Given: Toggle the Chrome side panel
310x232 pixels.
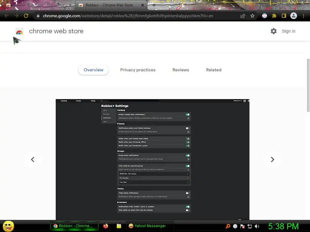Looking at the screenshot, I should tap(284, 16).
